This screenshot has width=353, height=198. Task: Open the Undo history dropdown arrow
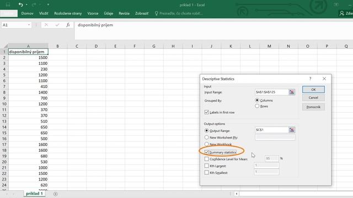(x=26, y=5)
